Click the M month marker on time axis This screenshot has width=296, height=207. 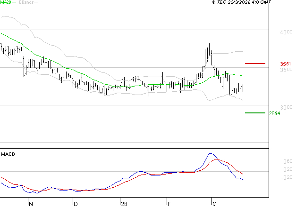pyautogui.click(x=214, y=204)
